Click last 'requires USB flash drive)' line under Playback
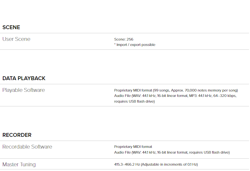The width and height of the screenshot is (250, 171). [134, 102]
